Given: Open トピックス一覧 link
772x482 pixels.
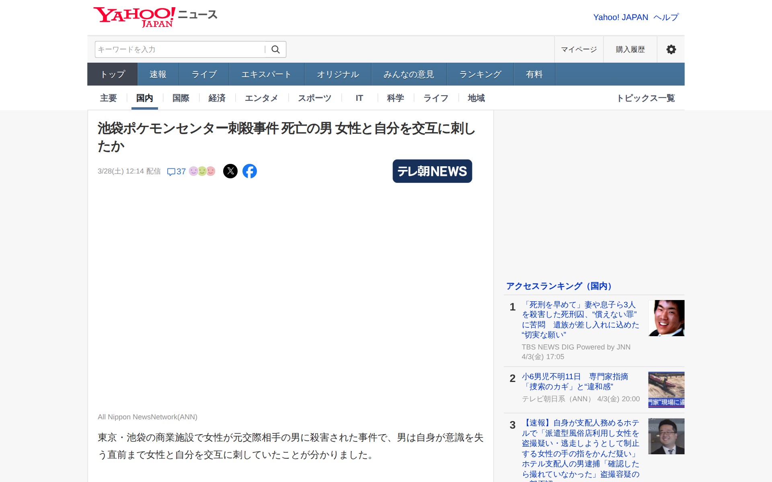Looking at the screenshot, I should click(x=646, y=98).
